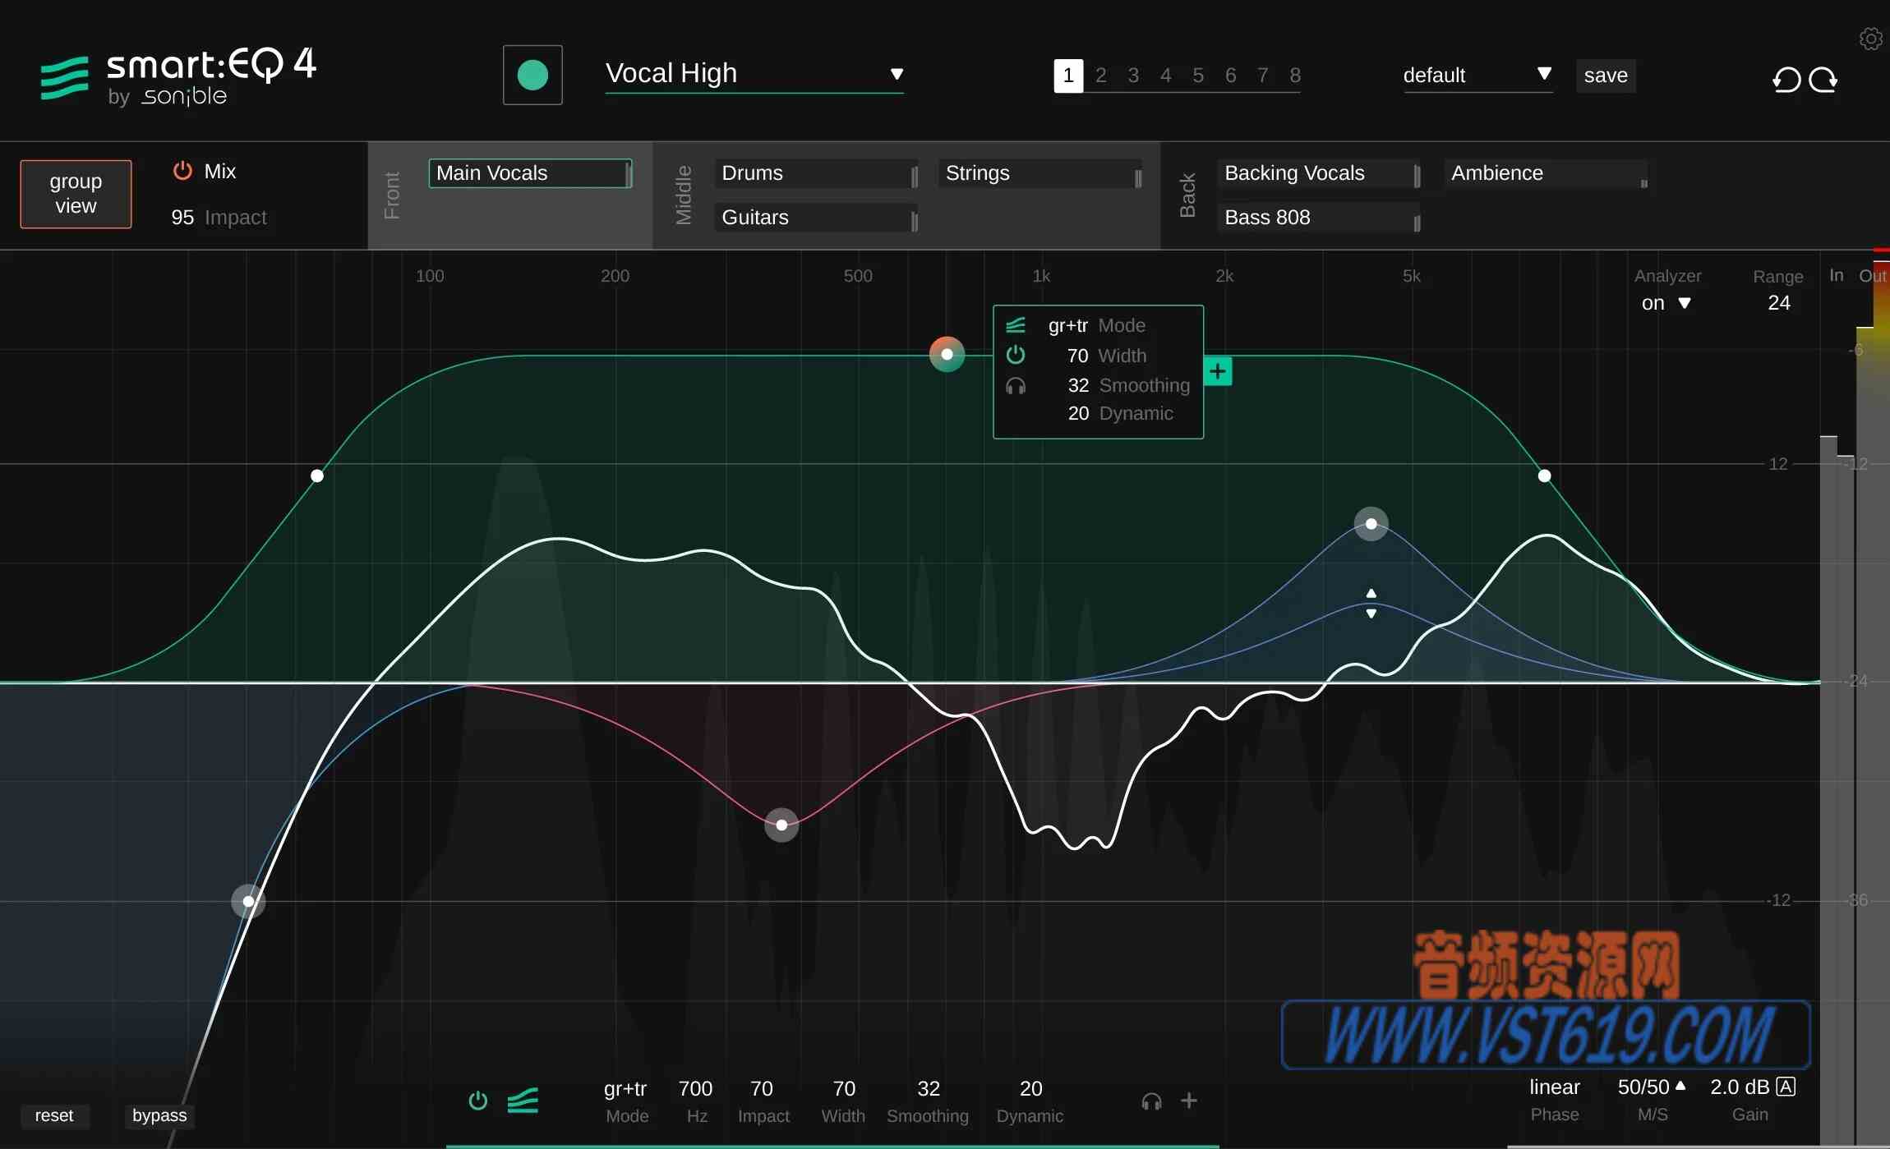Screen dimensions: 1890x1149
Task: Open the Vocal High profile dropdown
Action: point(754,74)
